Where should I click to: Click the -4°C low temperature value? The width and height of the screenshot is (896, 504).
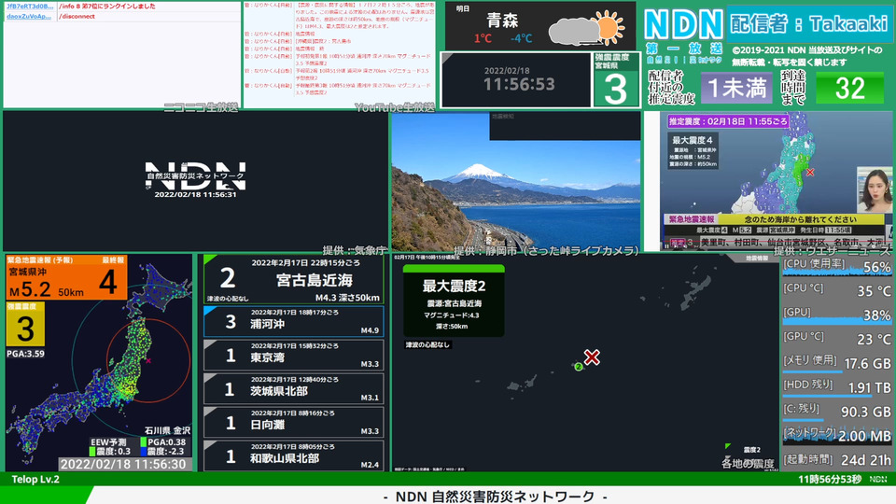(521, 38)
